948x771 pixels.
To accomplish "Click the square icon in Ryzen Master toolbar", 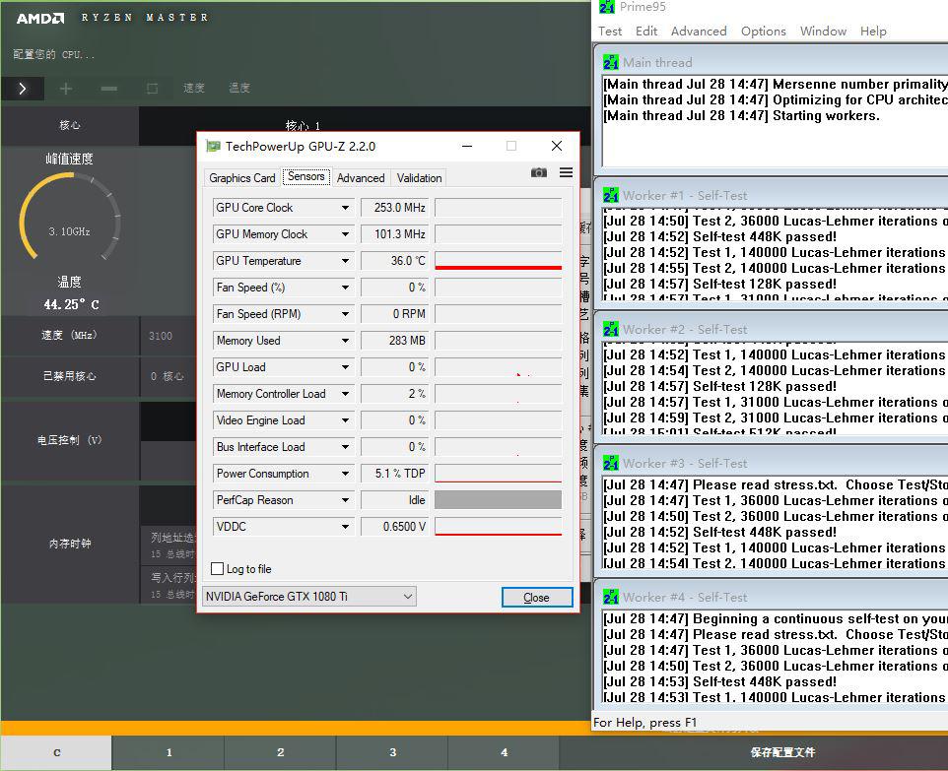I will coord(152,89).
